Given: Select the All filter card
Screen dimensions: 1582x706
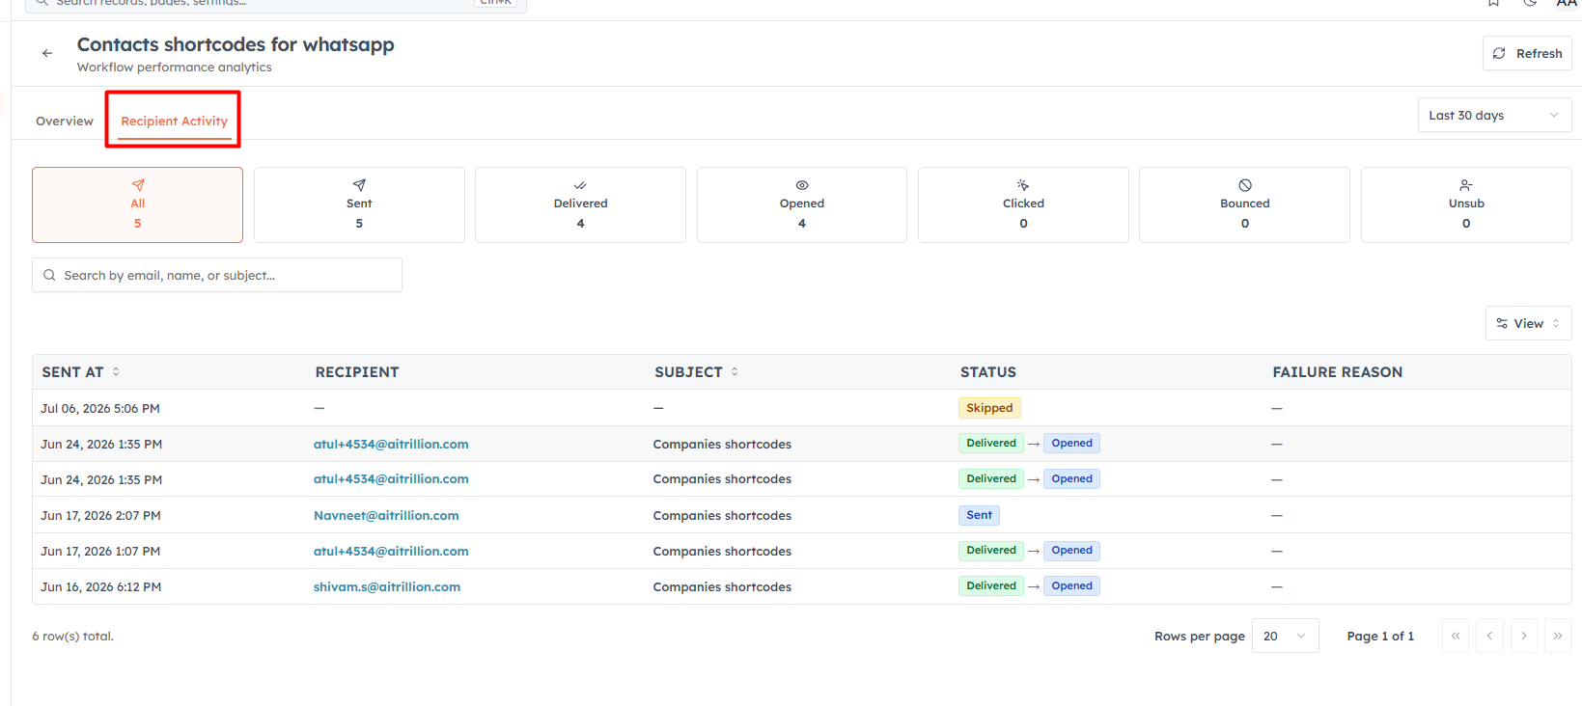Looking at the screenshot, I should click(x=137, y=204).
